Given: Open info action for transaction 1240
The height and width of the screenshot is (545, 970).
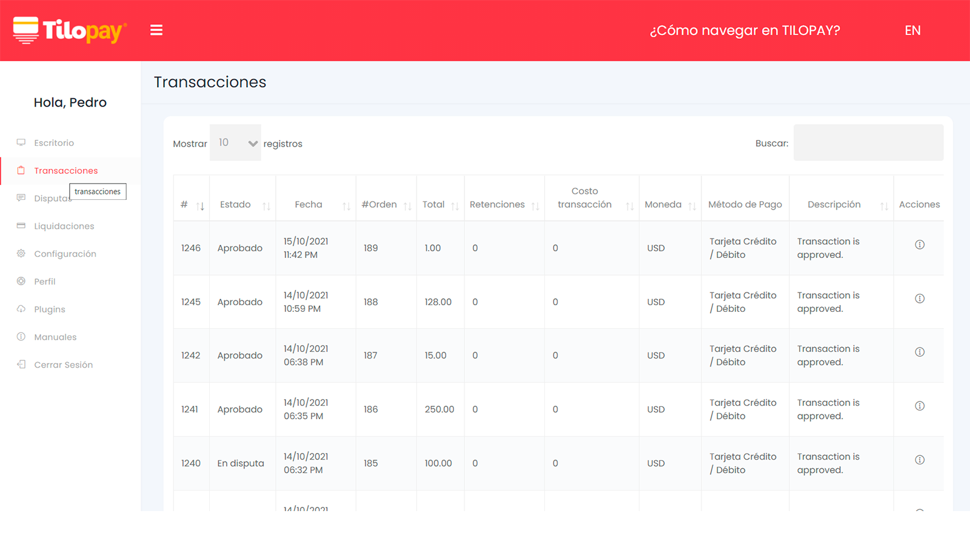Looking at the screenshot, I should tap(920, 460).
